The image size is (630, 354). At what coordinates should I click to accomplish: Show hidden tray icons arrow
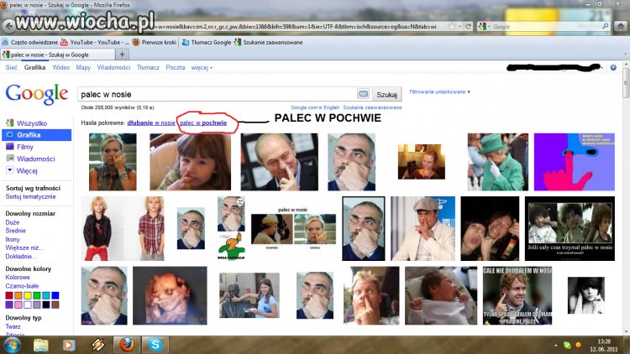click(556, 345)
